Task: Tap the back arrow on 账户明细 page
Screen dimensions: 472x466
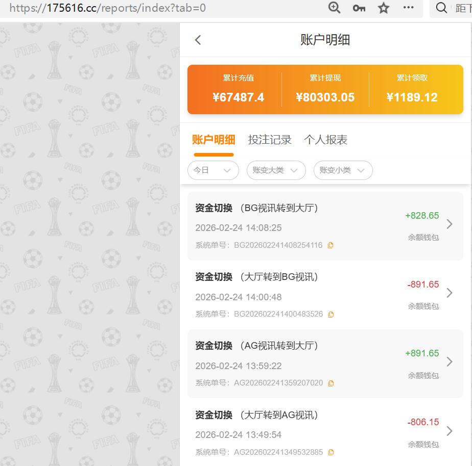Action: point(198,40)
